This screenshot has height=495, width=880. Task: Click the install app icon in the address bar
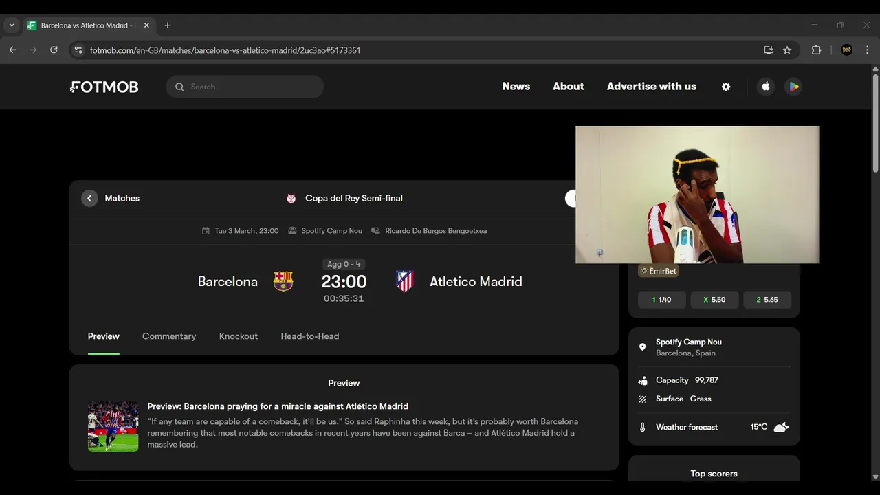pyautogui.click(x=769, y=50)
